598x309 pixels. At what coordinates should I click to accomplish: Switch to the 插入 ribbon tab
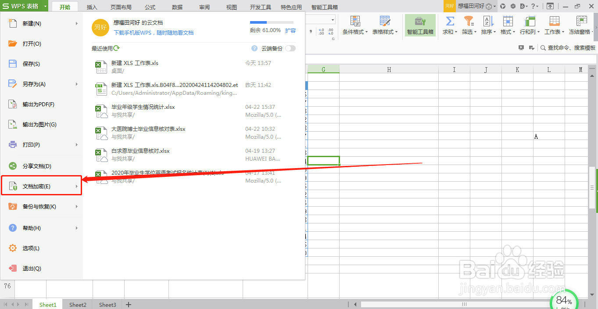coord(92,7)
